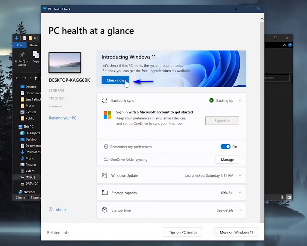
Task: Expand the Startup time section chevron
Action: 240,210
